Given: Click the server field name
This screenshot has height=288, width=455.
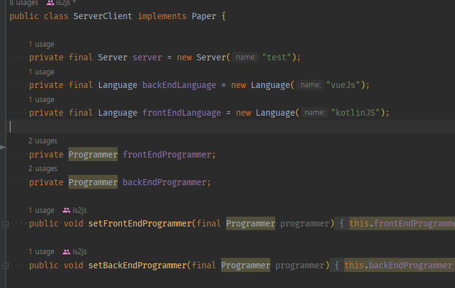Looking at the screenshot, I should [147, 57].
